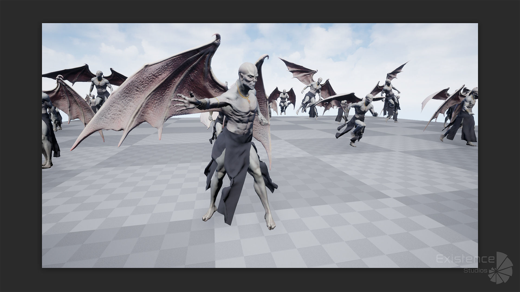Click the "Studios" watermark text
The height and width of the screenshot is (292, 520).
[476, 271]
